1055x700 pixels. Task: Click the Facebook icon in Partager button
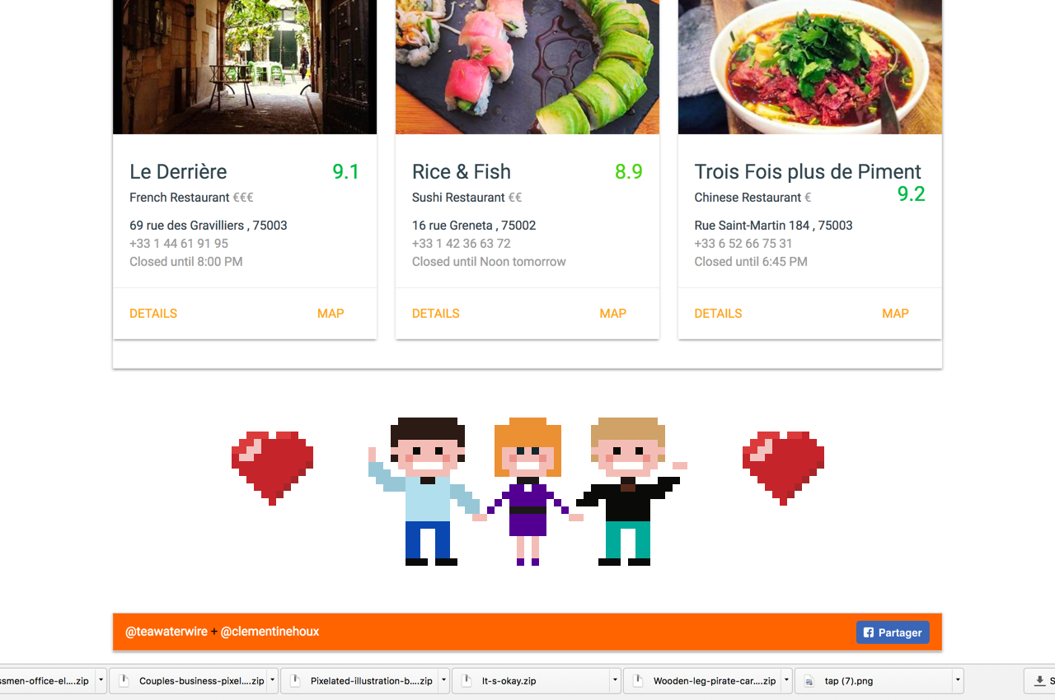pyautogui.click(x=868, y=632)
